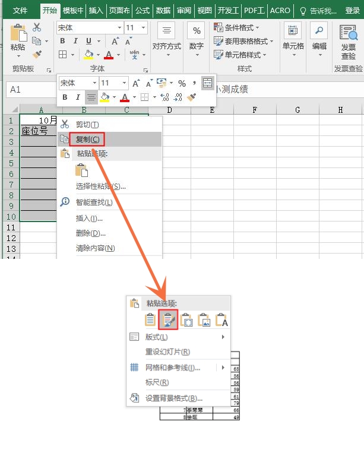This screenshot has height=462, width=364.
Task: Toggle Italic on the mini toolbar
Action: pos(78,97)
